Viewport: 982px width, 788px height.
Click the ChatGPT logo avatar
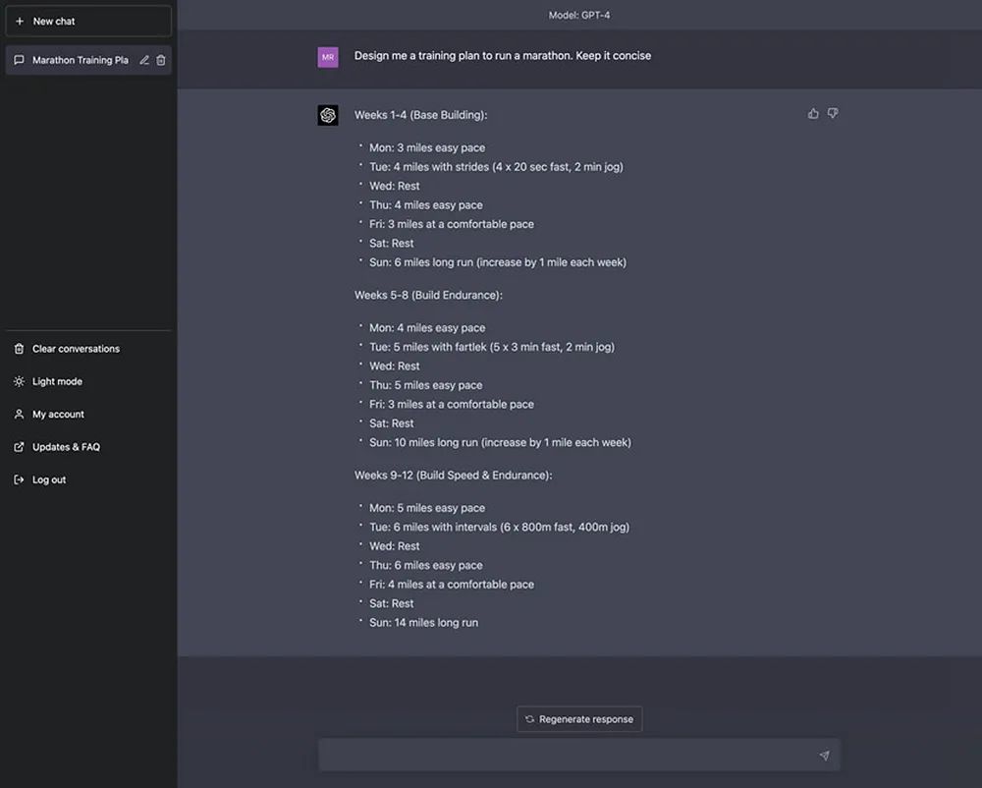[x=328, y=115]
